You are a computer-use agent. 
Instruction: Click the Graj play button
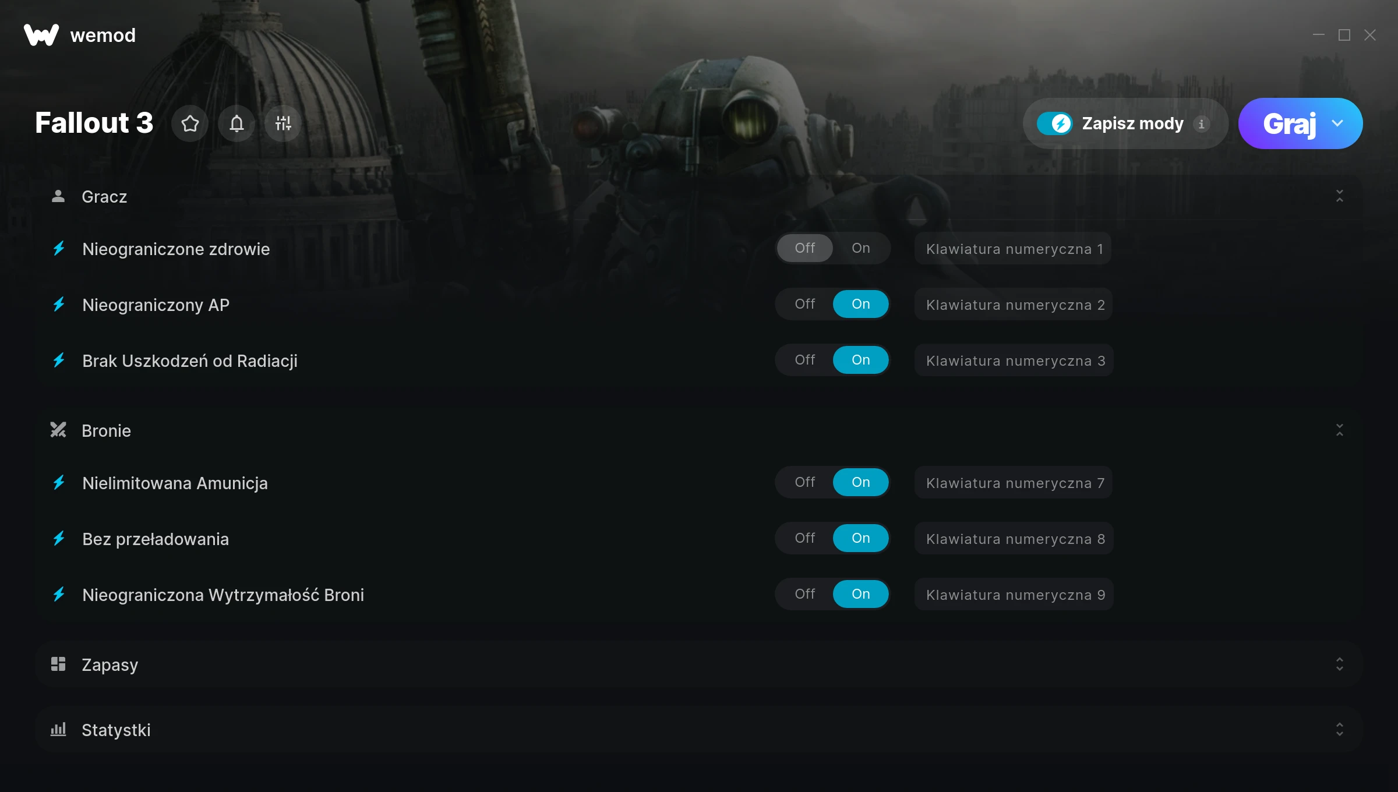point(1288,123)
